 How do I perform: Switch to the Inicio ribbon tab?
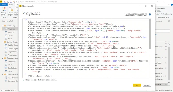point(11,5)
